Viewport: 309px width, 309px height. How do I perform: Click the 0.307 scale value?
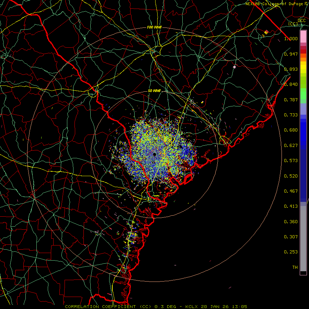pos(291,237)
